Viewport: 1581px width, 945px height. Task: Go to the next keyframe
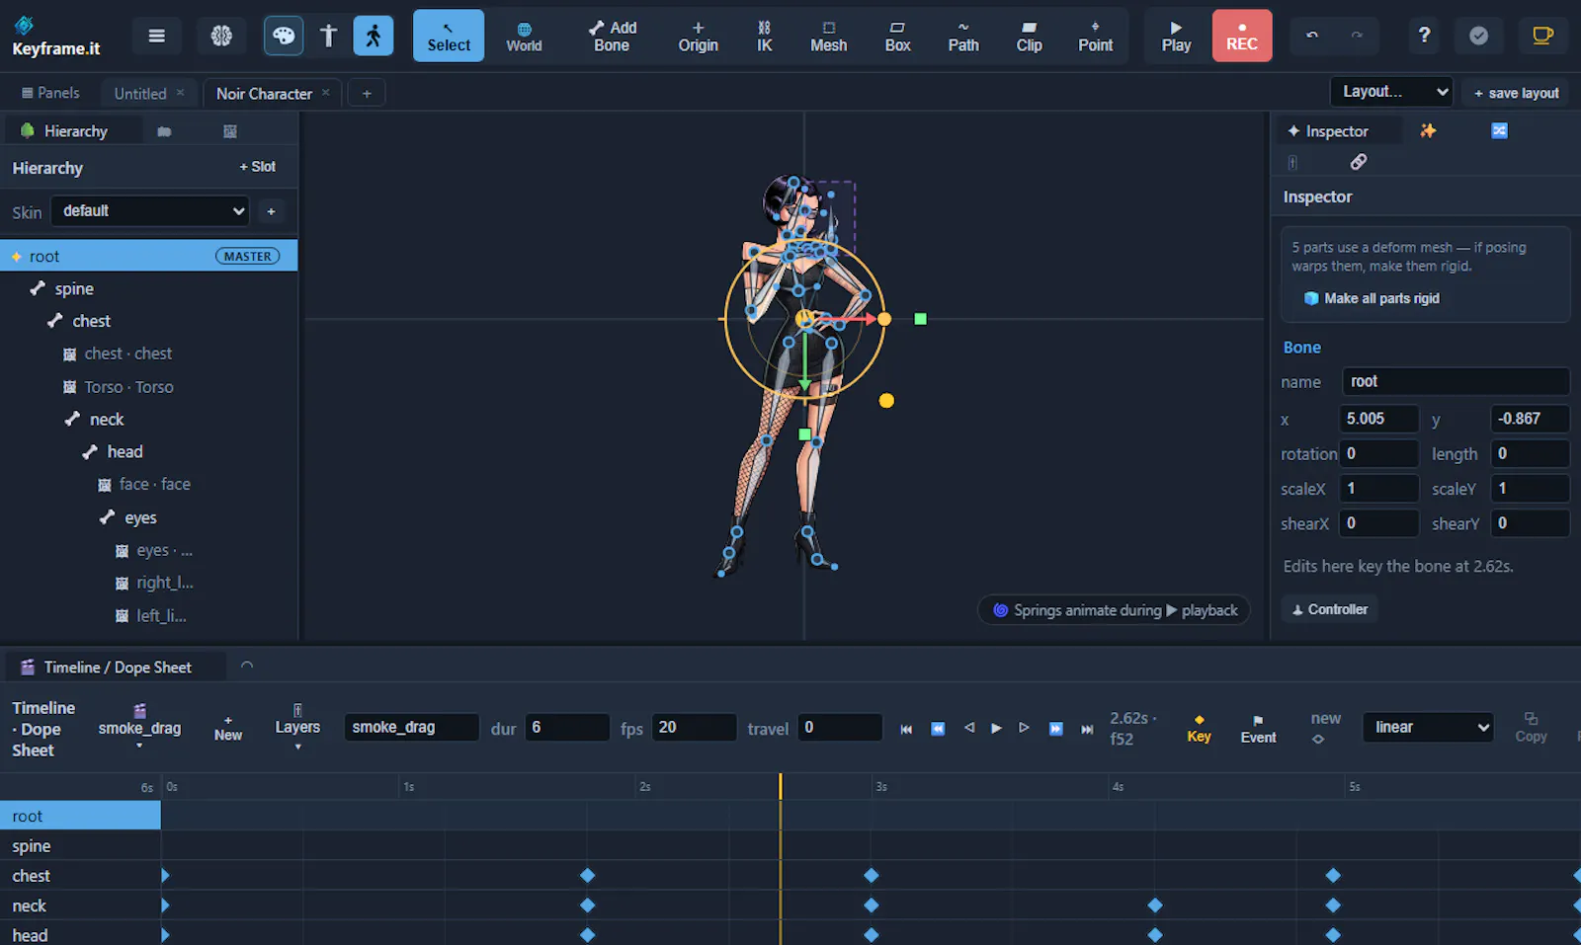(1055, 729)
